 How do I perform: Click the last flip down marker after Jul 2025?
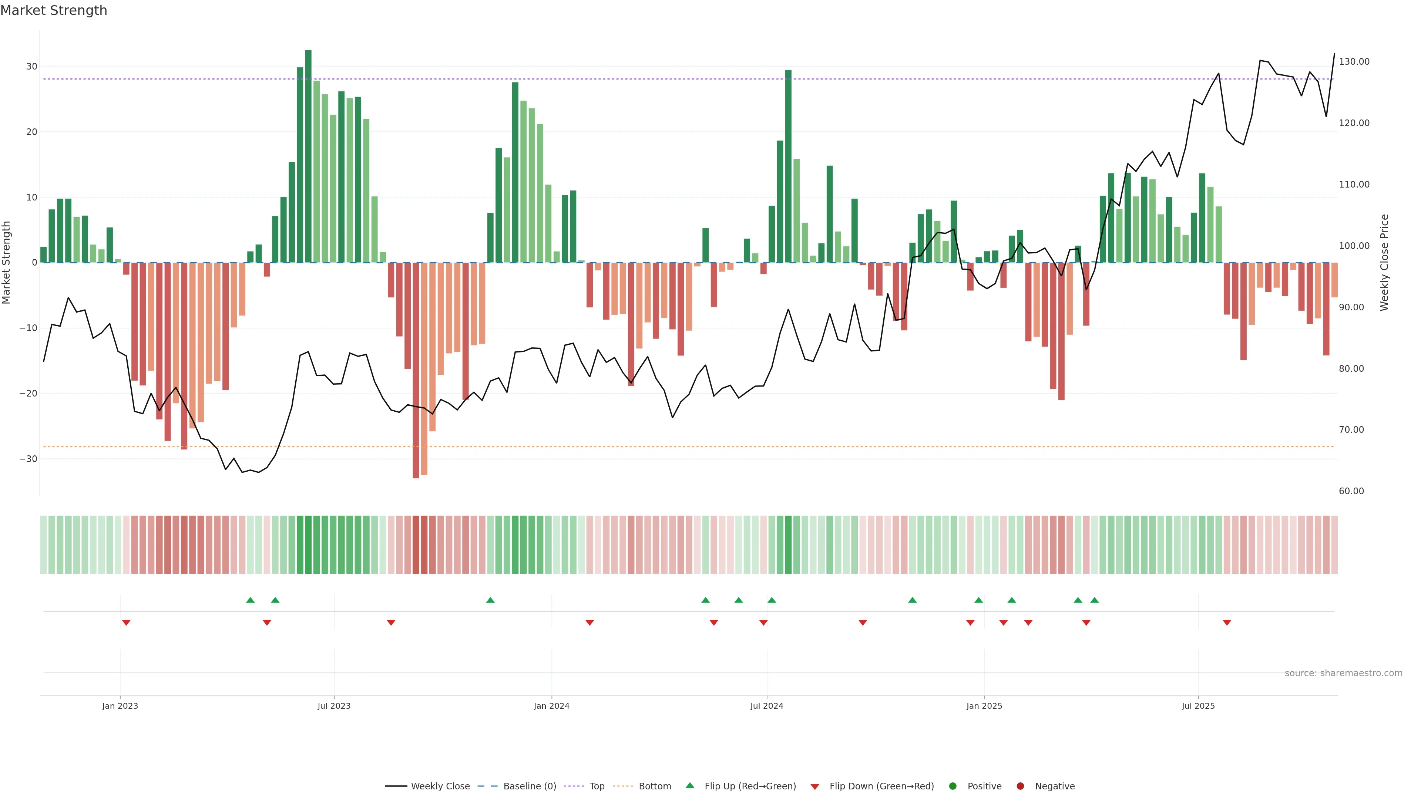pyautogui.click(x=1227, y=623)
